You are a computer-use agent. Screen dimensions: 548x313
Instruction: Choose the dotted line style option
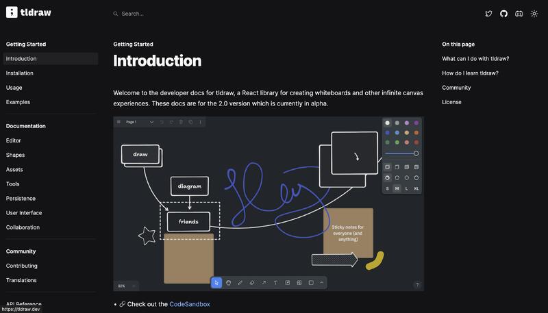pyautogui.click(x=406, y=177)
